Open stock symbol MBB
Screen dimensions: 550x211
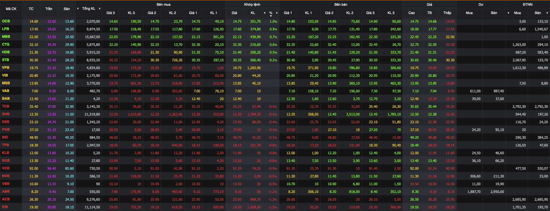point(6,37)
